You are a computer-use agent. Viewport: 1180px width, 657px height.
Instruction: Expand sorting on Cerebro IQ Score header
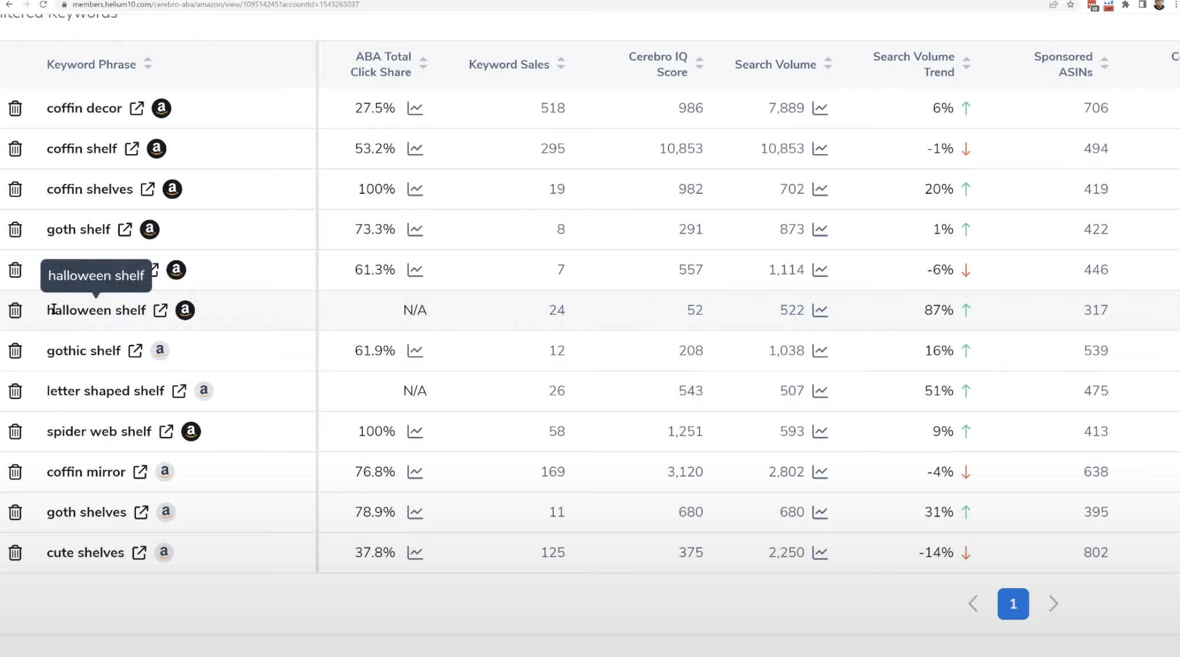point(700,64)
